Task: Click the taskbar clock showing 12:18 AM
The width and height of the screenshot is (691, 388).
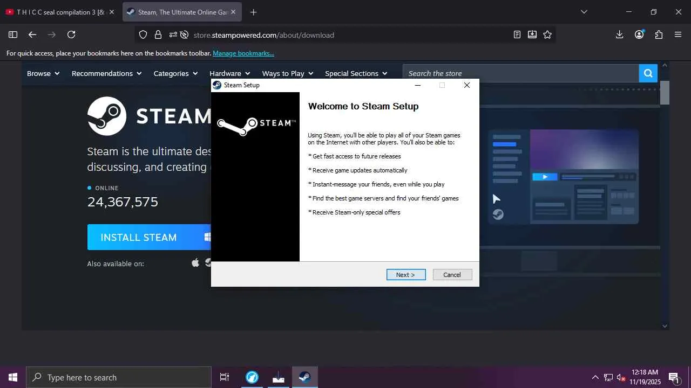Action: tap(645, 377)
